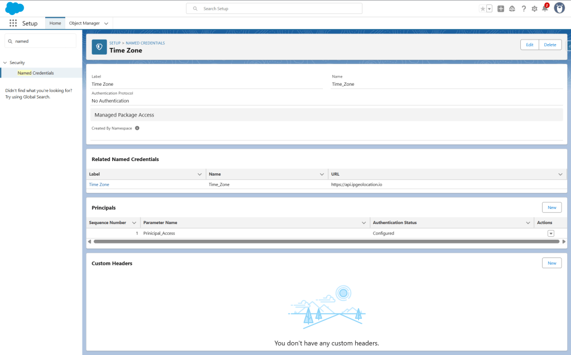Click the Created By Namespace info icon
571x355 pixels.
[137, 128]
